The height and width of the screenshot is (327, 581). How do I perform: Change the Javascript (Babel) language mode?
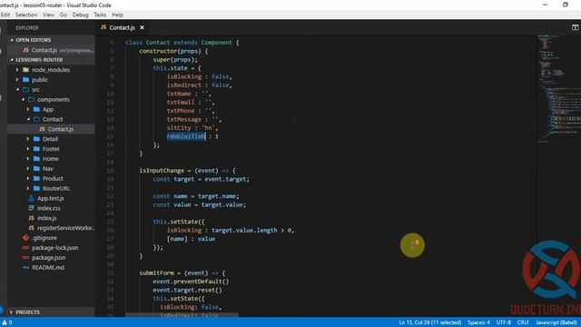point(556,322)
